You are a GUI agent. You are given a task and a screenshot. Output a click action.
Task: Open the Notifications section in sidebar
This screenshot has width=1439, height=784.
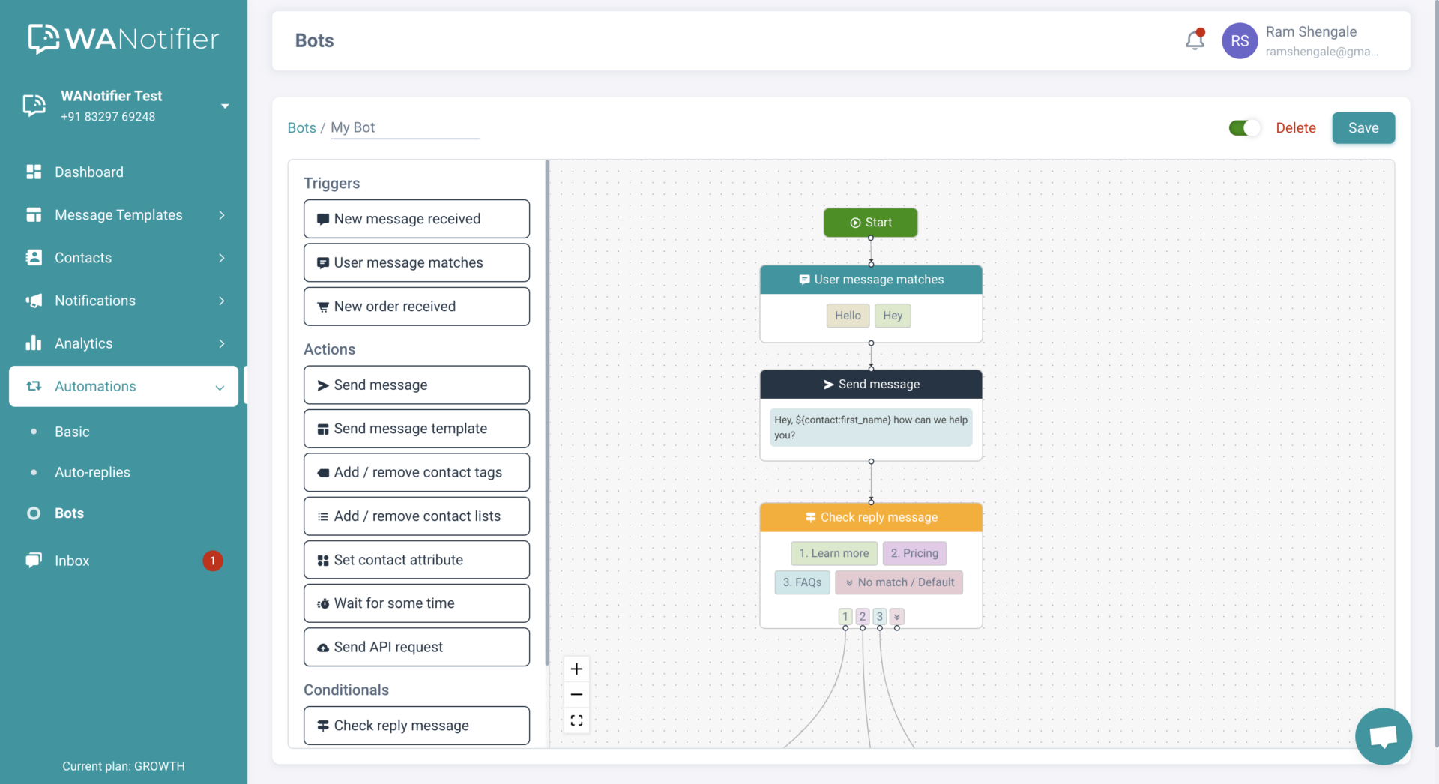coord(95,301)
